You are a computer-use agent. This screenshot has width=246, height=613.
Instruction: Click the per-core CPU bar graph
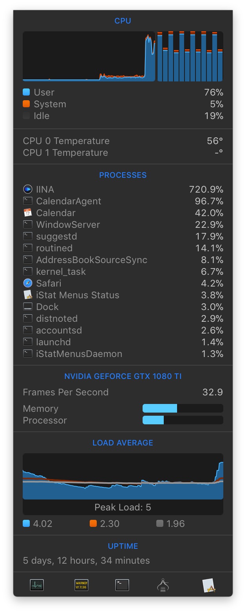tap(190, 56)
